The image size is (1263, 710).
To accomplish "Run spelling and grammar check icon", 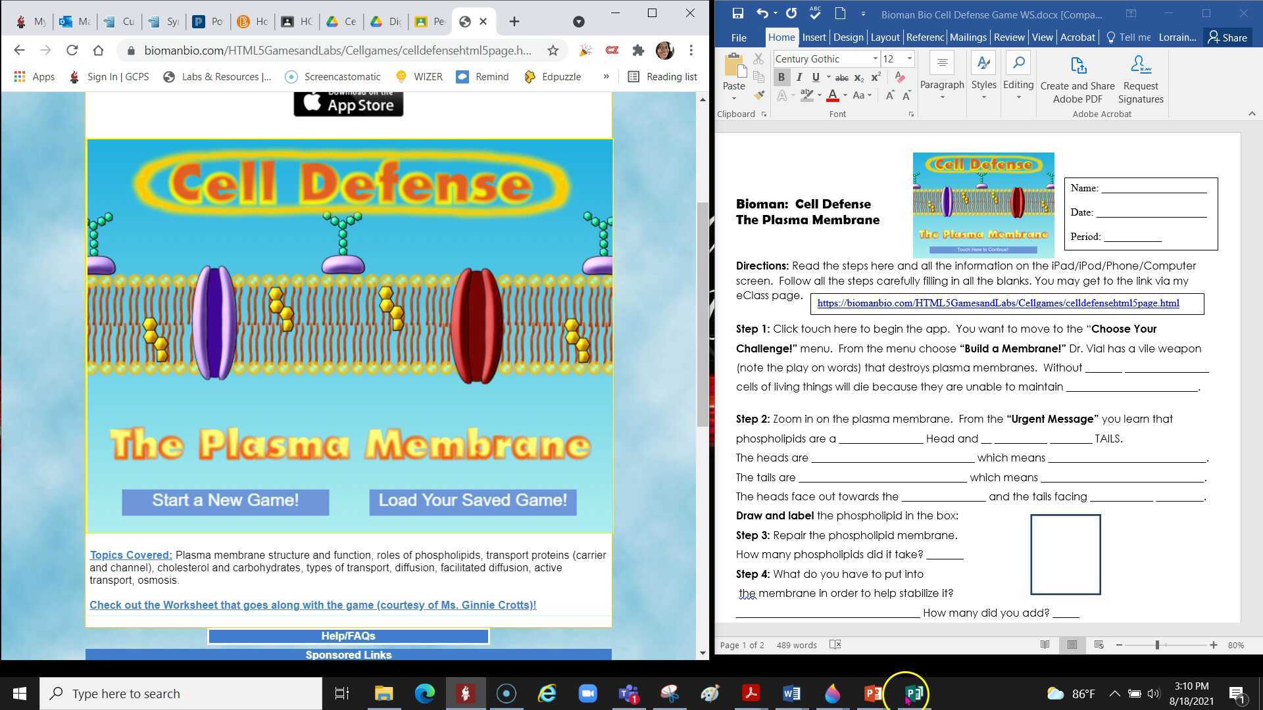I will (816, 13).
